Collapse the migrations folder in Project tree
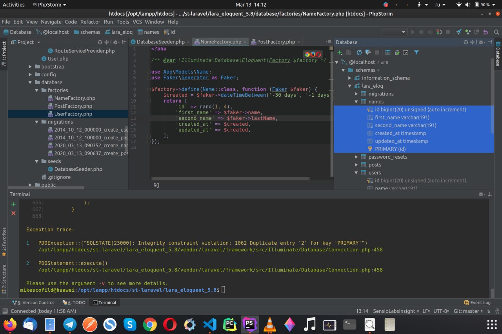Screen dimensions: 502x334 [x=37, y=122]
